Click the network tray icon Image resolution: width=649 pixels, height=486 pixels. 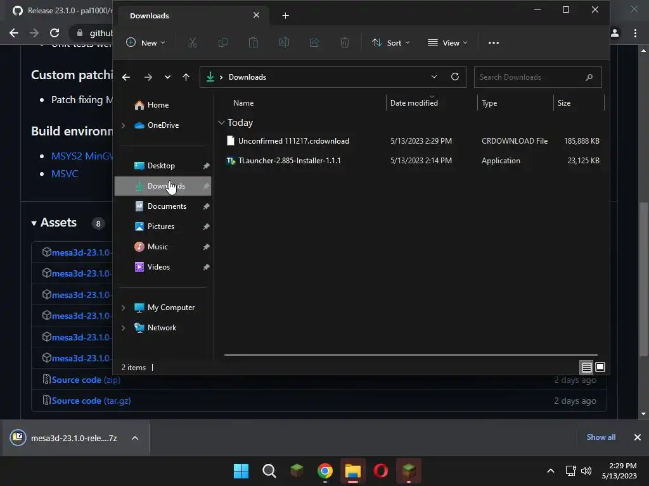[571, 471]
